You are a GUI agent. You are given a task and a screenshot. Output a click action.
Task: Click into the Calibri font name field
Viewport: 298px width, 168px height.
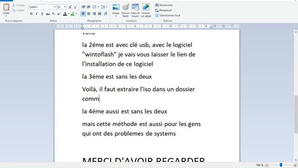click(41, 7)
